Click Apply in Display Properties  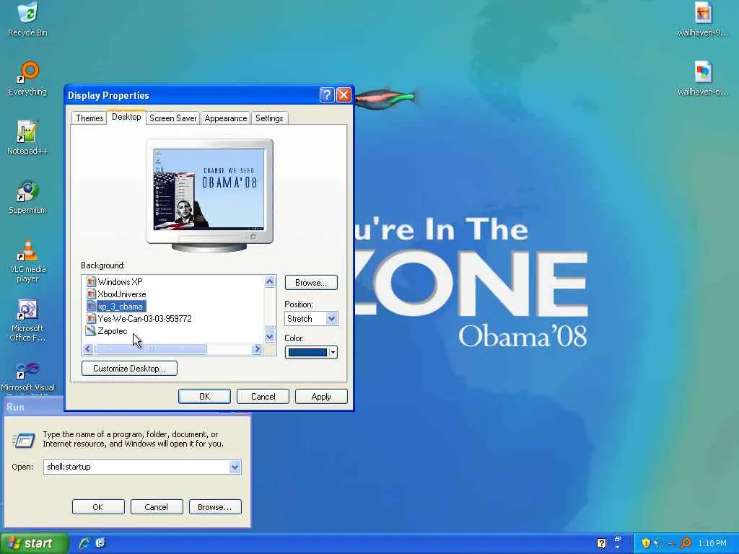pyautogui.click(x=321, y=396)
